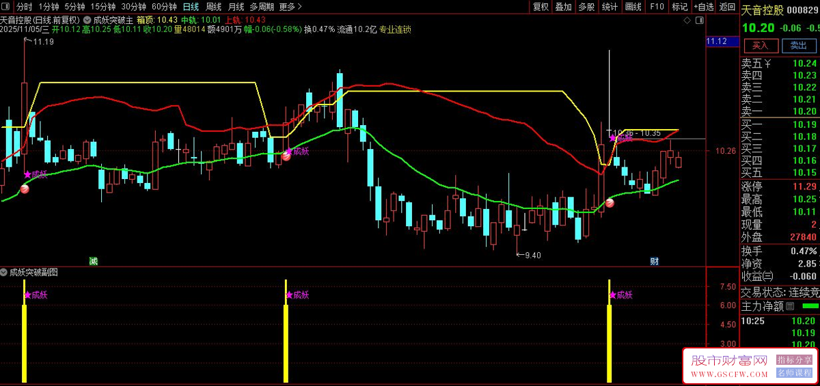Select the 月线 monthly period tab
The height and width of the screenshot is (386, 820).
tap(236, 7)
